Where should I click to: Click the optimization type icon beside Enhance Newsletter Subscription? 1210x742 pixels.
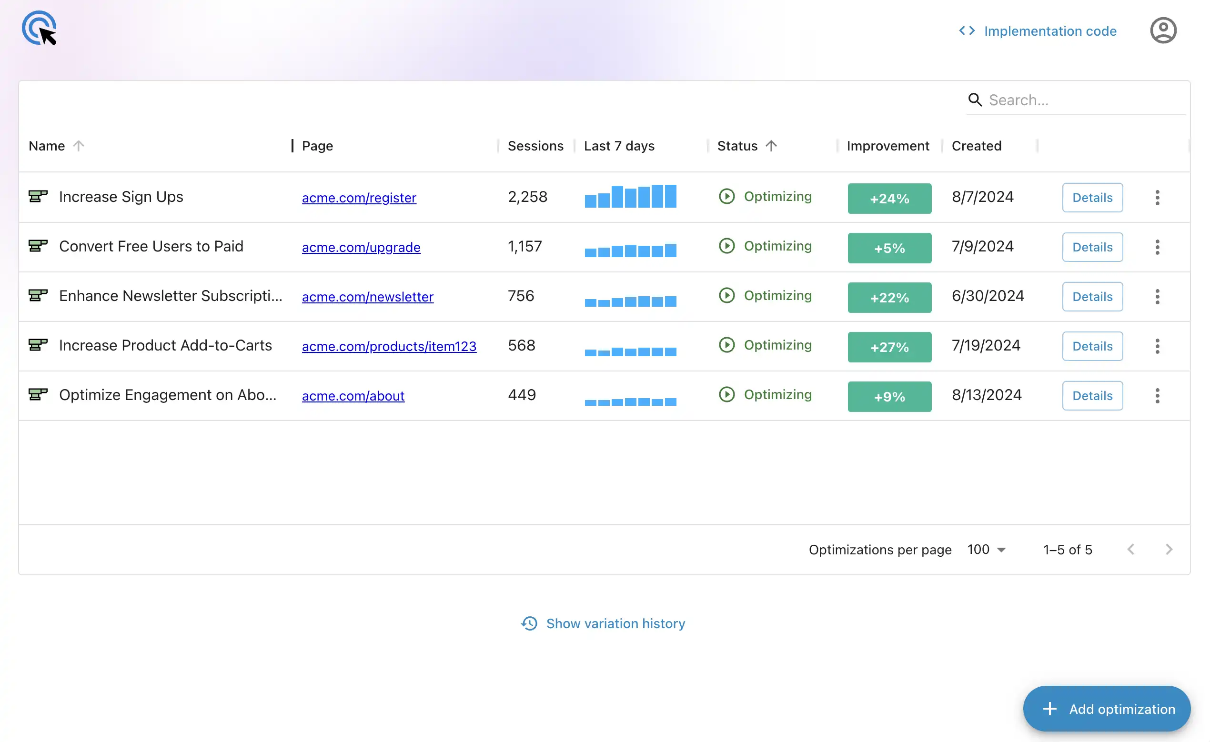[38, 296]
